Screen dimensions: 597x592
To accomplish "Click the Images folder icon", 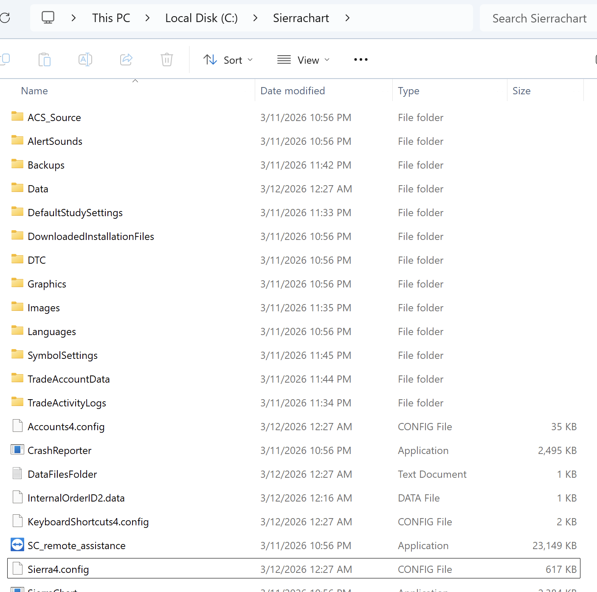I will coord(17,307).
